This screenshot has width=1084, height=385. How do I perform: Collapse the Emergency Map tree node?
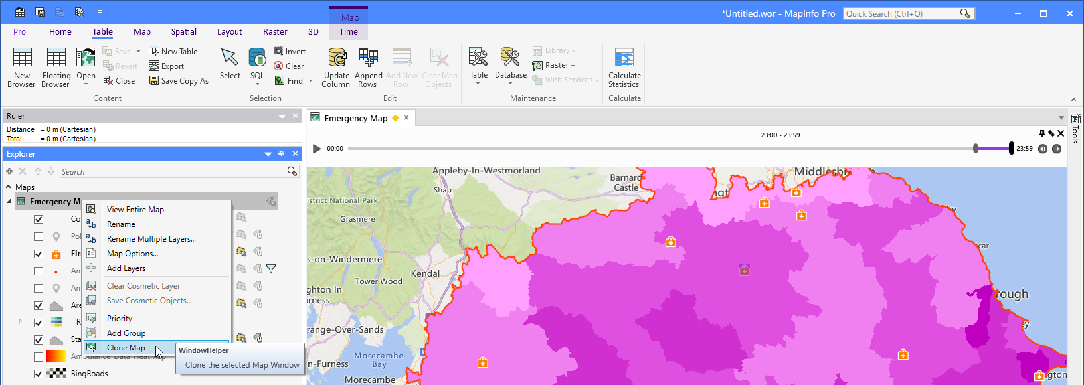point(9,202)
